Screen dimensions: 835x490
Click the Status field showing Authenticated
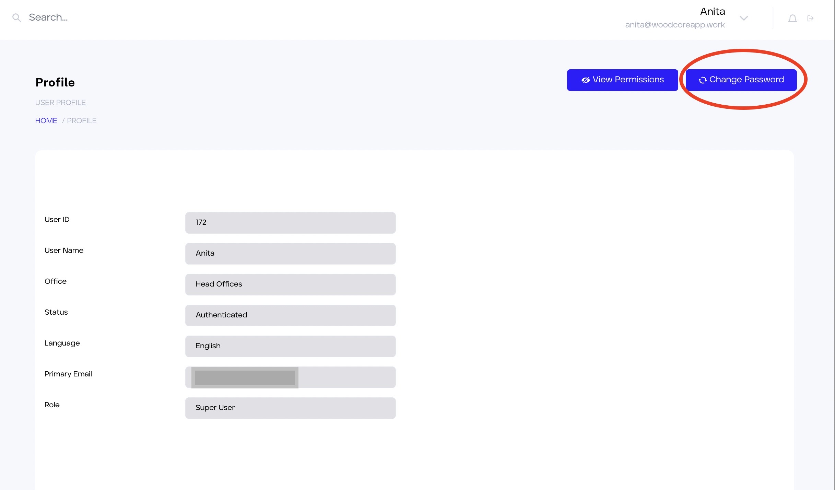point(290,315)
